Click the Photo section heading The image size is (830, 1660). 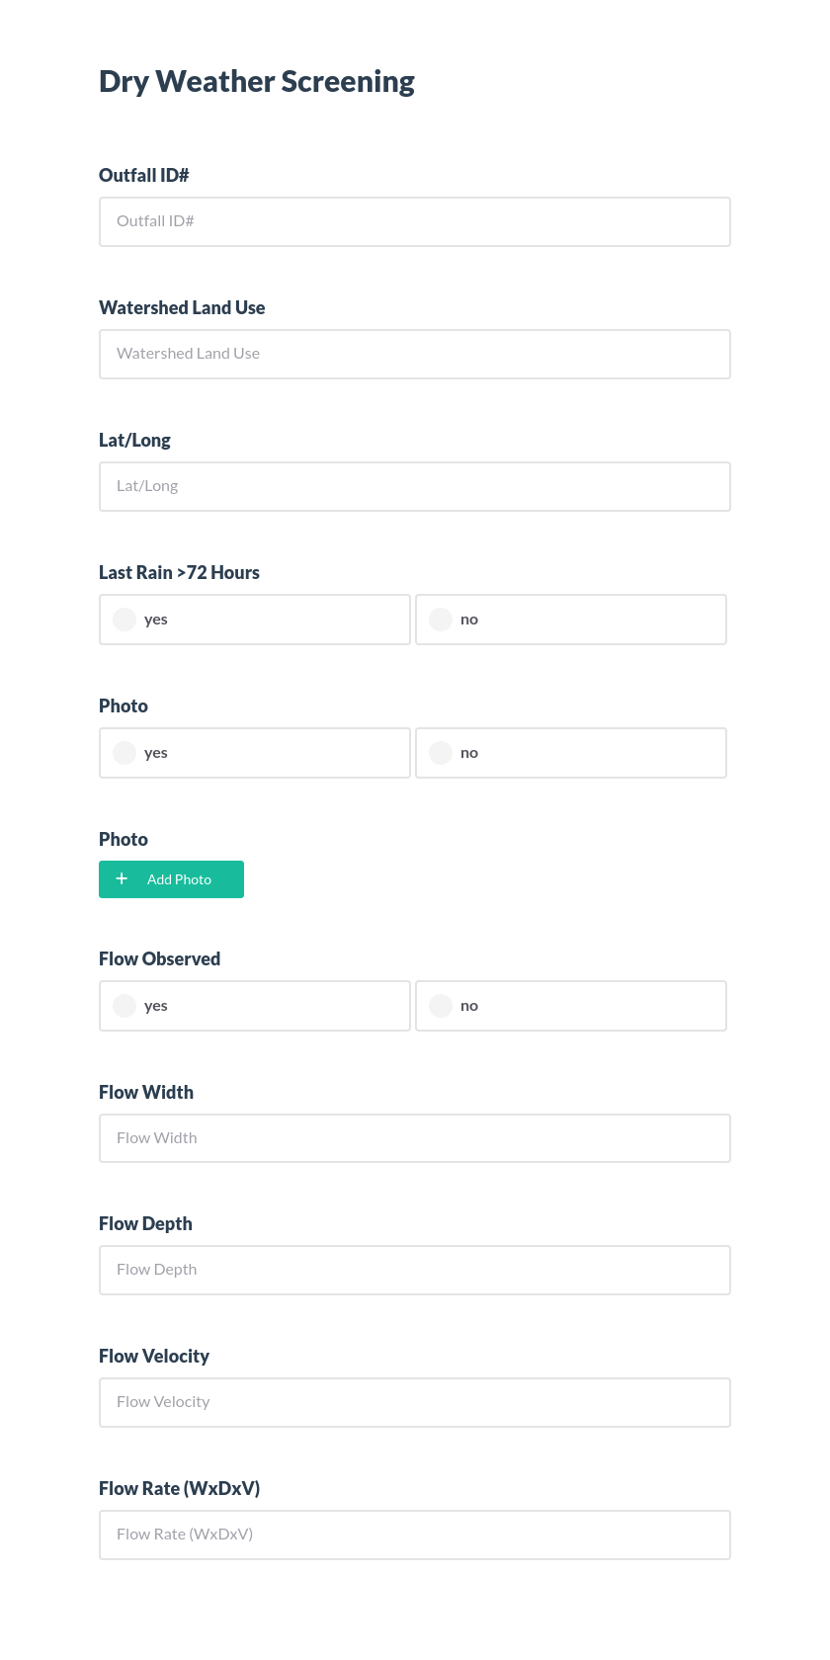pos(124,705)
